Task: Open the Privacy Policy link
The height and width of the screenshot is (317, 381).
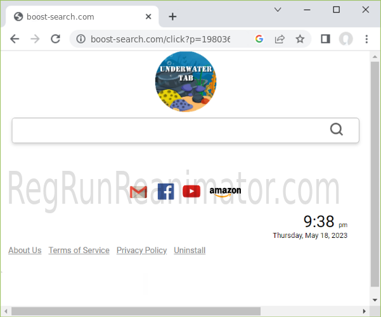Action: coord(141,250)
